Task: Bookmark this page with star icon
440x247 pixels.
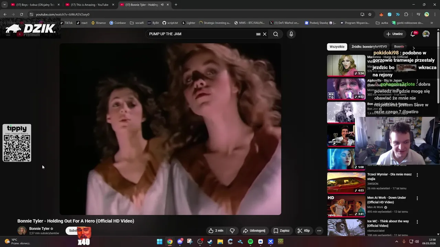Action: coord(370,14)
